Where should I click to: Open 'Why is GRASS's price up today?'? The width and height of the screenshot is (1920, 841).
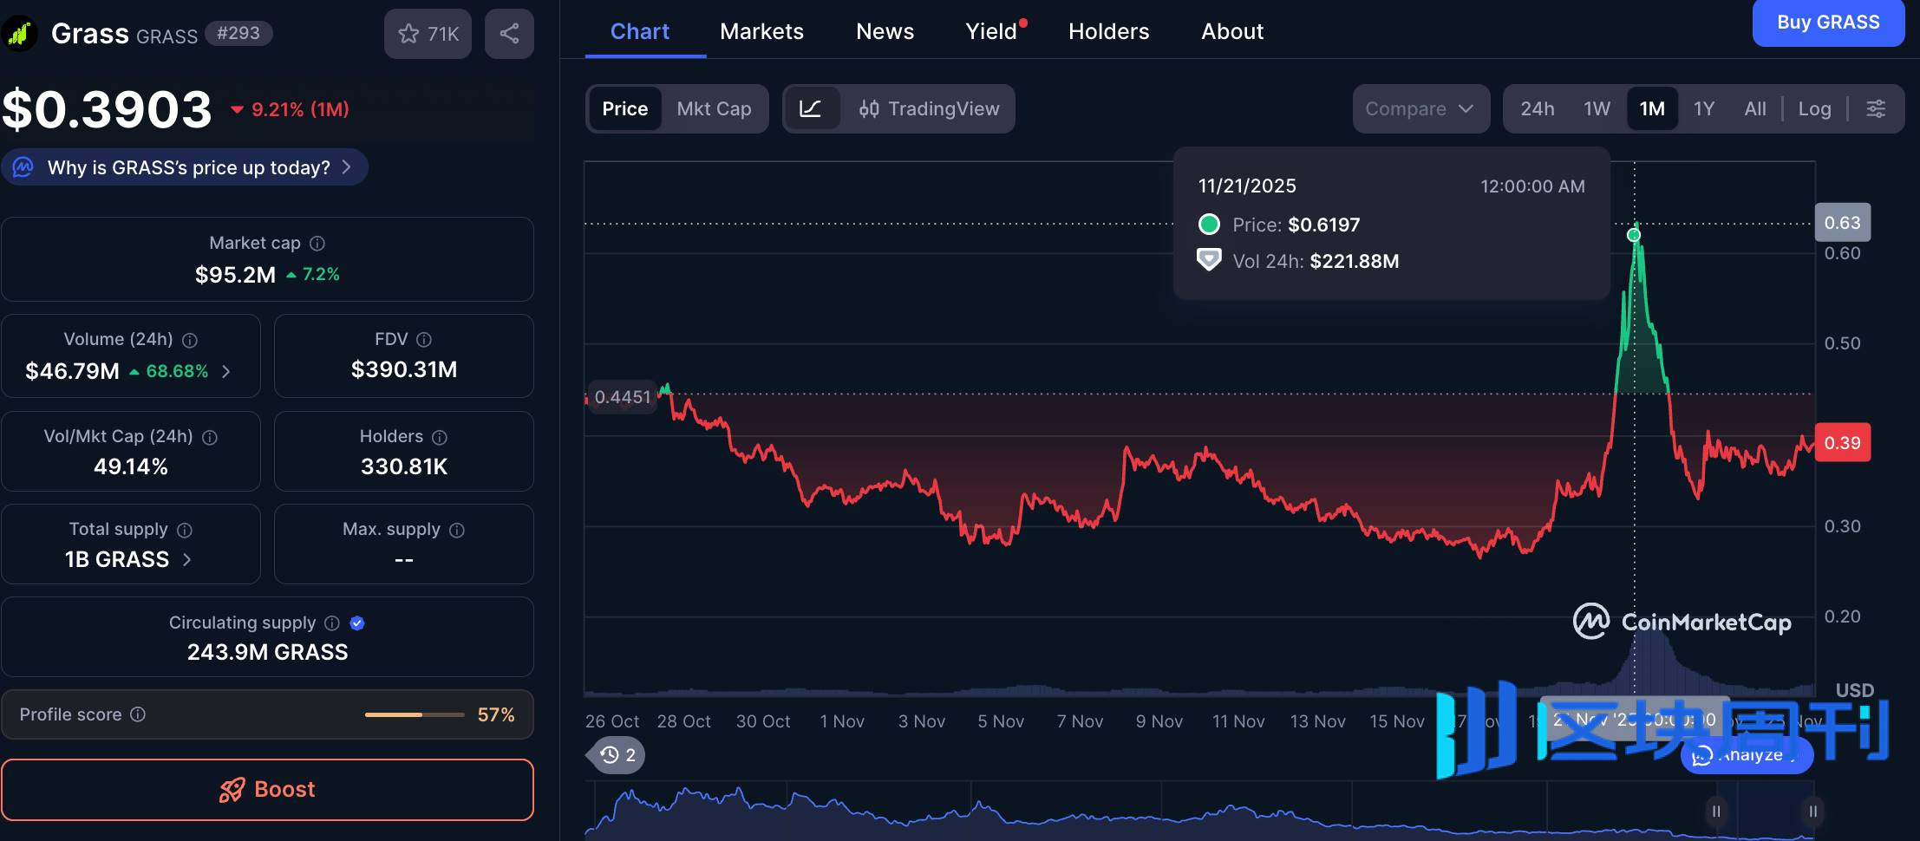pos(185,167)
